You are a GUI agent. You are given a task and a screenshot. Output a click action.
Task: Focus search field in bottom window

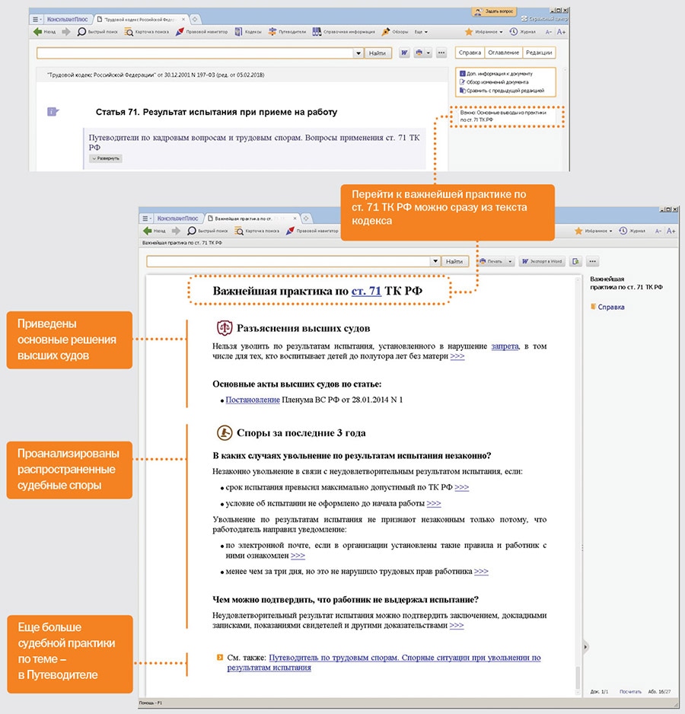pyautogui.click(x=288, y=261)
